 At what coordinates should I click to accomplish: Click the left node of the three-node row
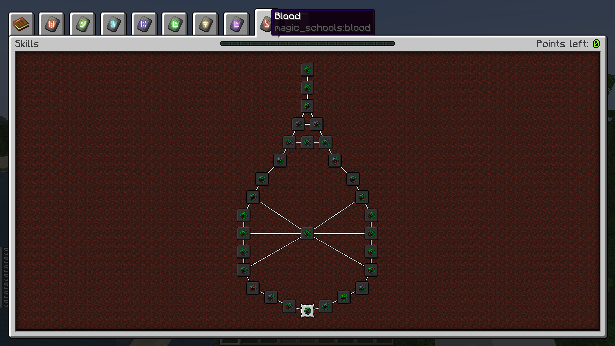coord(289,143)
